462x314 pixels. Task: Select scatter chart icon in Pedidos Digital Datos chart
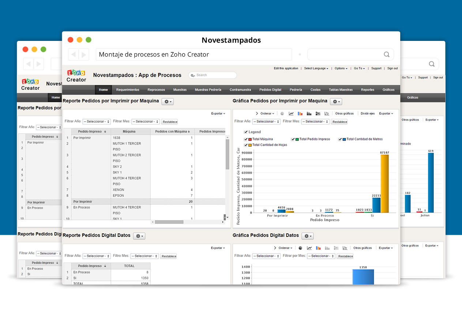345,248
